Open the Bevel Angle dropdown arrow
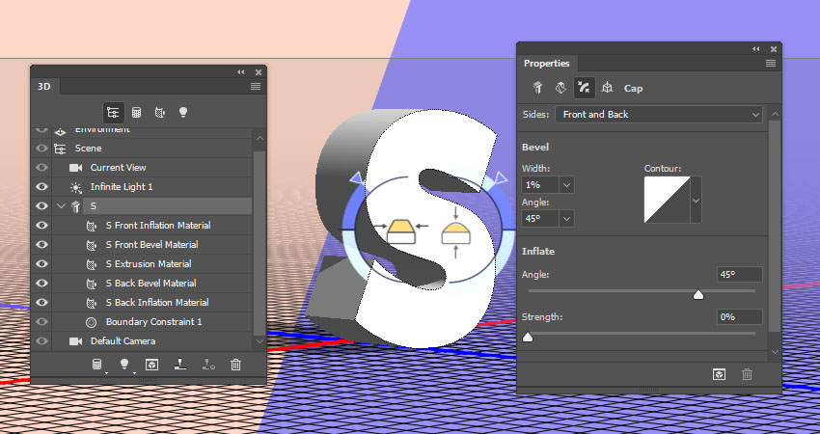The width and height of the screenshot is (820, 434). [x=566, y=219]
